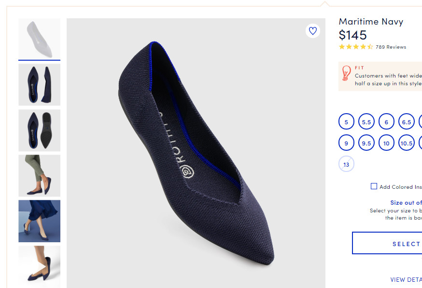Click the unavailable size 13
The width and height of the screenshot is (422, 288).
346,164
